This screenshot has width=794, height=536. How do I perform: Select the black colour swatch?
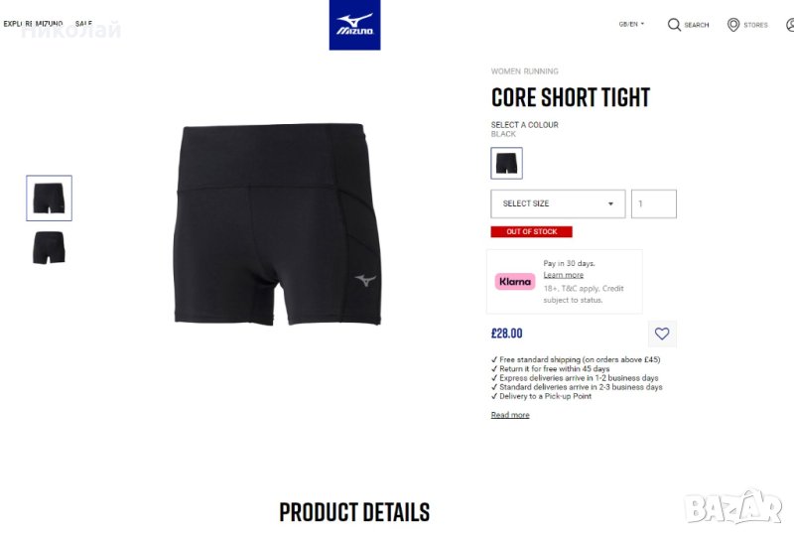506,163
